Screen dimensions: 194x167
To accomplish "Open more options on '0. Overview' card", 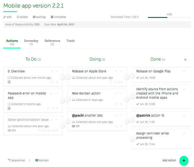I will (57, 71).
